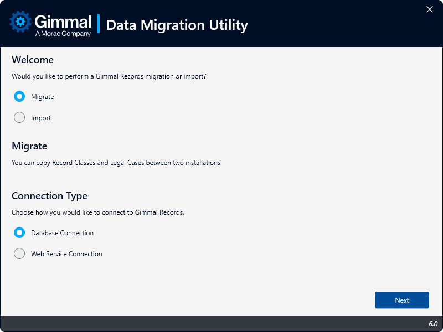Click the Connection Type heading
This screenshot has height=332, width=443.
point(49,196)
